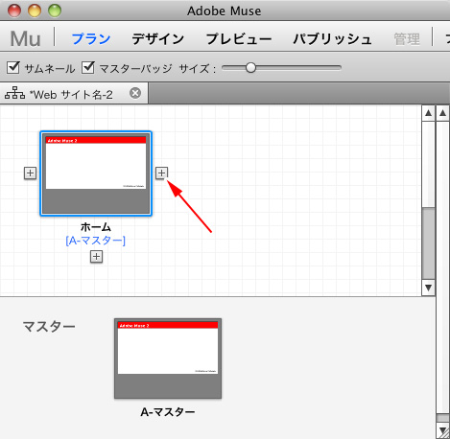Switch to デザイン mode
Viewport: 450px width, 439px height.
[158, 39]
